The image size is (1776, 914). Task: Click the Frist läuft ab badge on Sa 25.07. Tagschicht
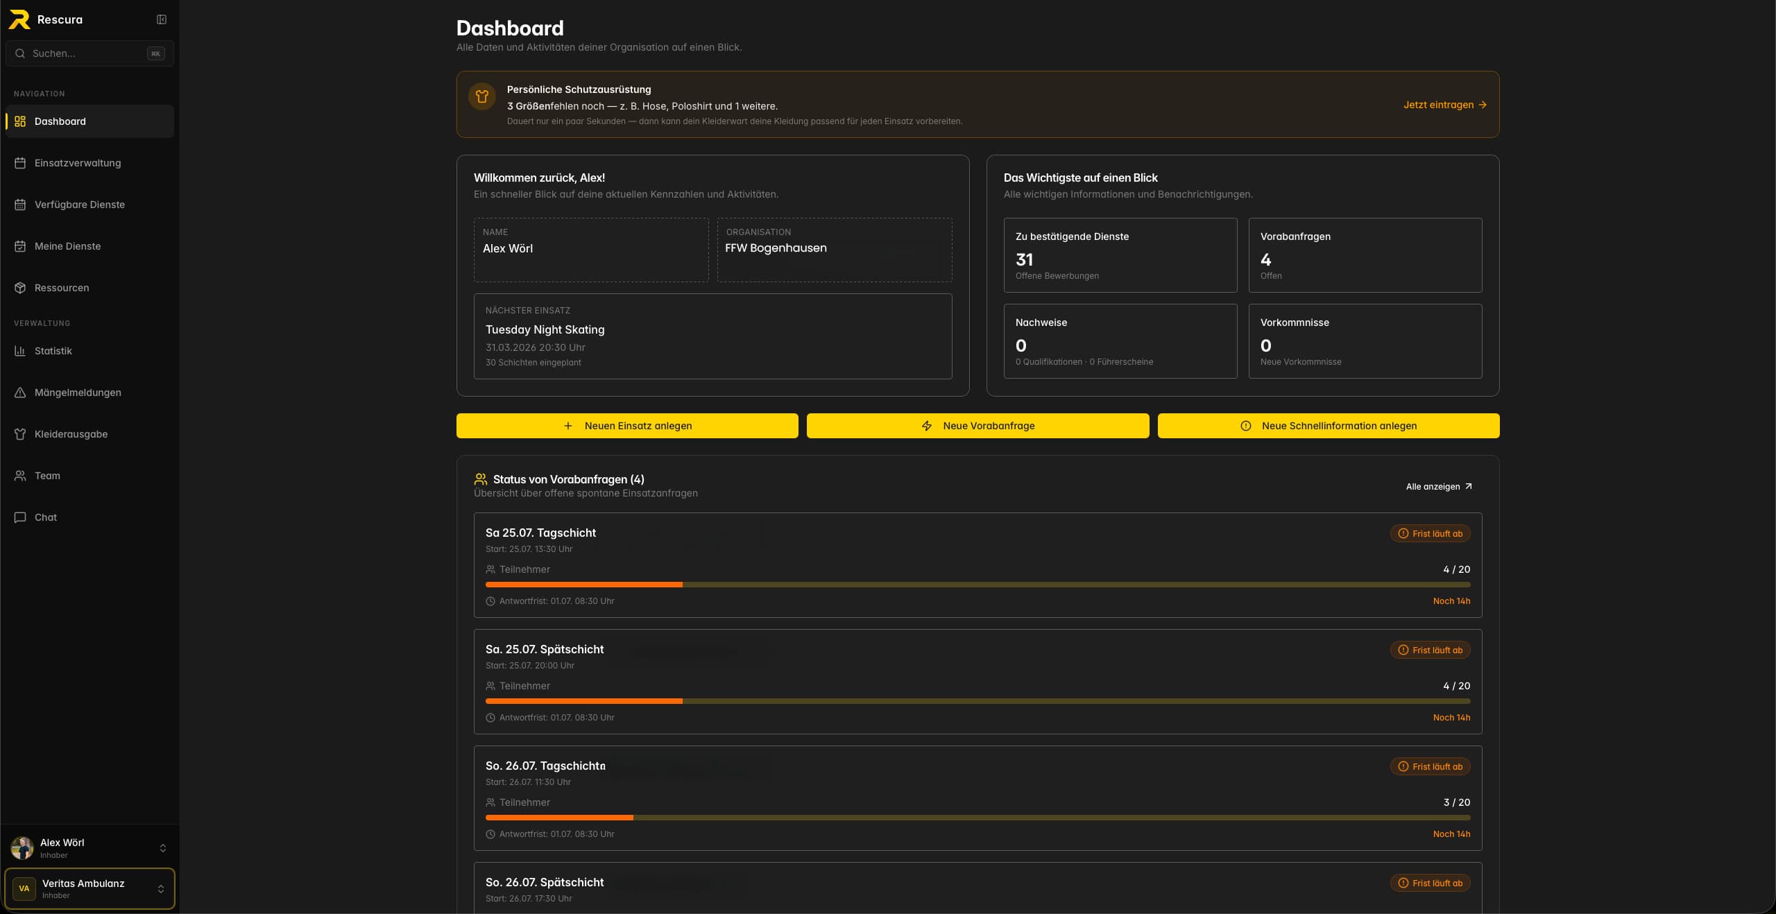[1430, 533]
